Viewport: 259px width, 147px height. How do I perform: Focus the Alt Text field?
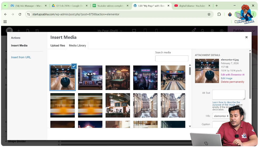click(x=228, y=95)
